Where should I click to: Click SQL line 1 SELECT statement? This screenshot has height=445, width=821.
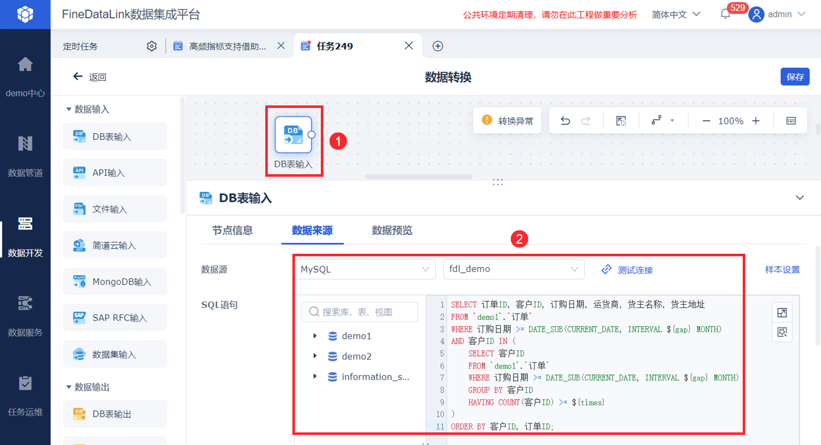click(578, 304)
